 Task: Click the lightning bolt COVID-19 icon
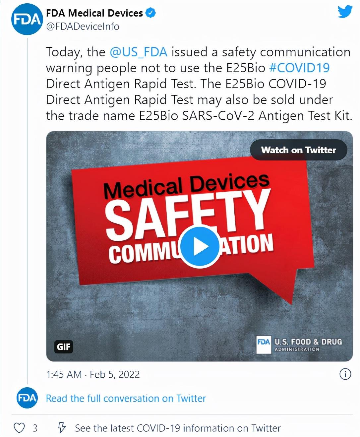[62, 428]
